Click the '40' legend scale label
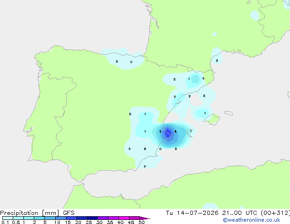290x224 pixels. (120, 222)
